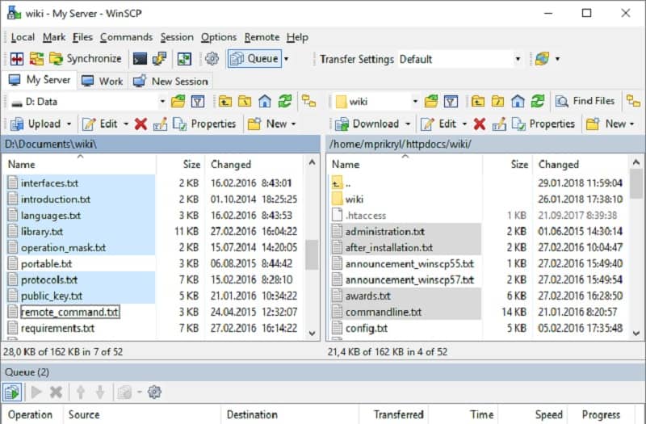Go to local parent directory icon
The height and width of the screenshot is (424, 646).
click(x=225, y=102)
